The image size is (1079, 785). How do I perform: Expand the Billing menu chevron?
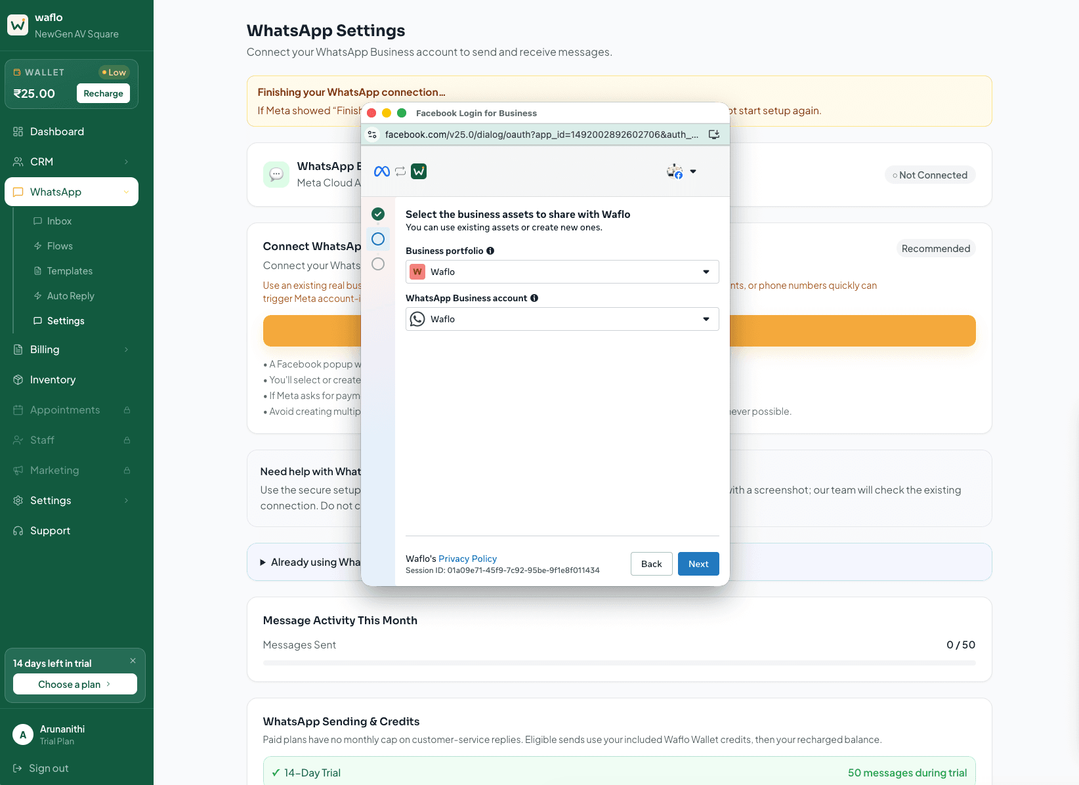point(126,349)
